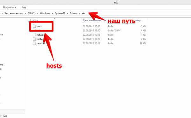Select the hosts file icon
Screen dimensions: 191x118
34,26
